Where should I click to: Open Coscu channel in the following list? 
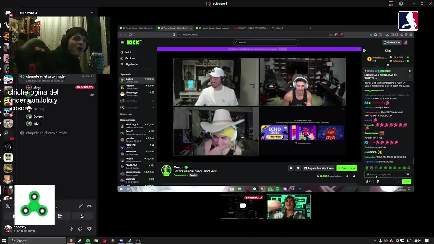137,80
